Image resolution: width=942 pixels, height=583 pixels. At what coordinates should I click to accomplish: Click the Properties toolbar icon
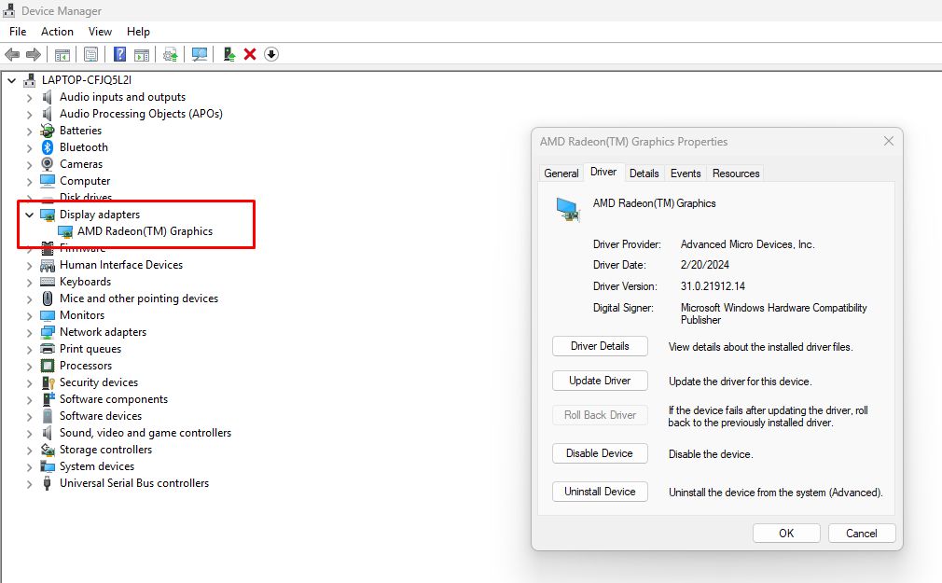coord(90,54)
